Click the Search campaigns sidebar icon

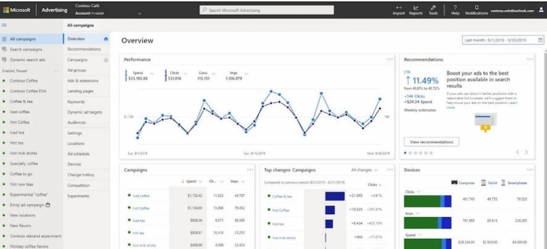pos(4,49)
